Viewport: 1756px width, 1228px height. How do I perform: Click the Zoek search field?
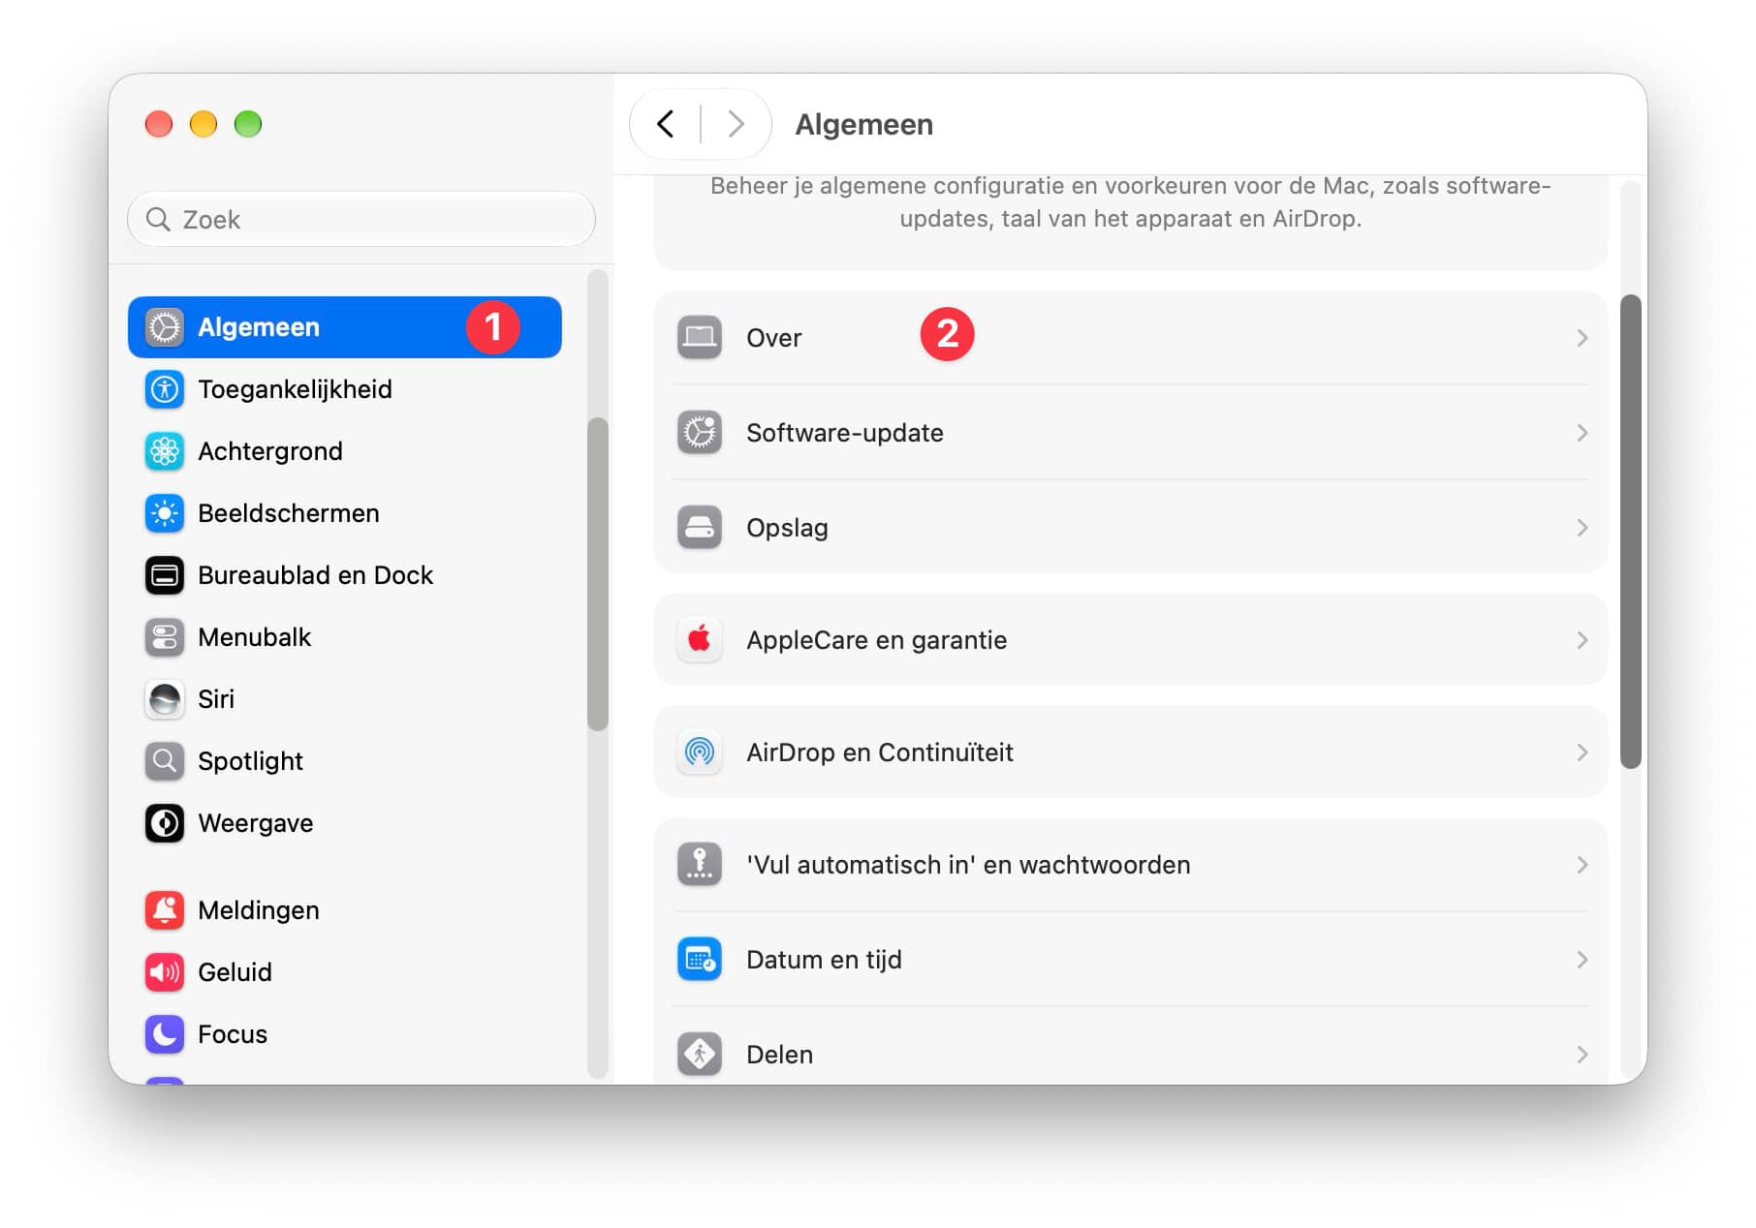point(361,220)
